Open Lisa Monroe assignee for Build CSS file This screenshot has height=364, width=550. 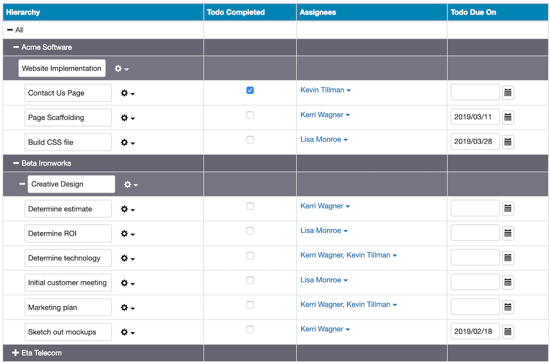pyautogui.click(x=324, y=139)
